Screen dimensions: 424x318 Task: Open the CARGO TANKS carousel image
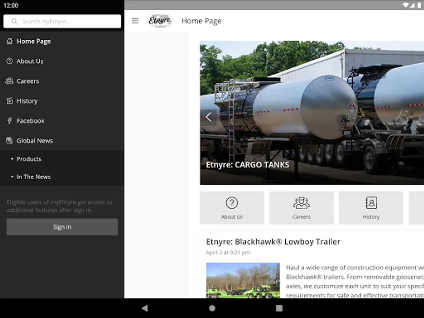click(x=312, y=113)
